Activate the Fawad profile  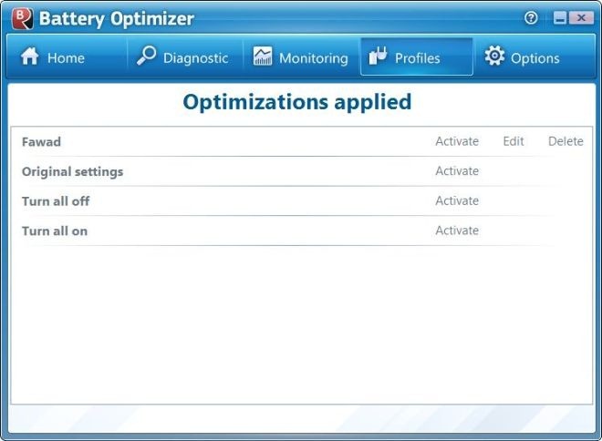coord(457,141)
